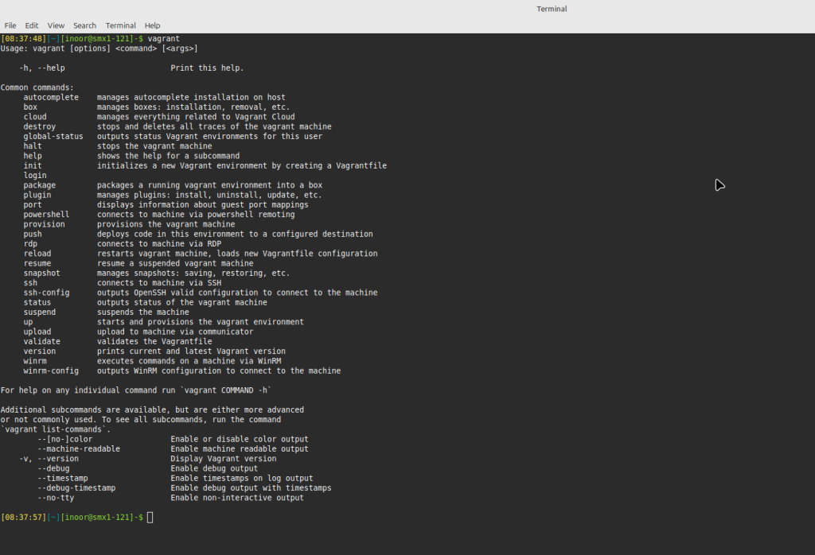Open the Terminal menu in menu bar

coord(121,25)
